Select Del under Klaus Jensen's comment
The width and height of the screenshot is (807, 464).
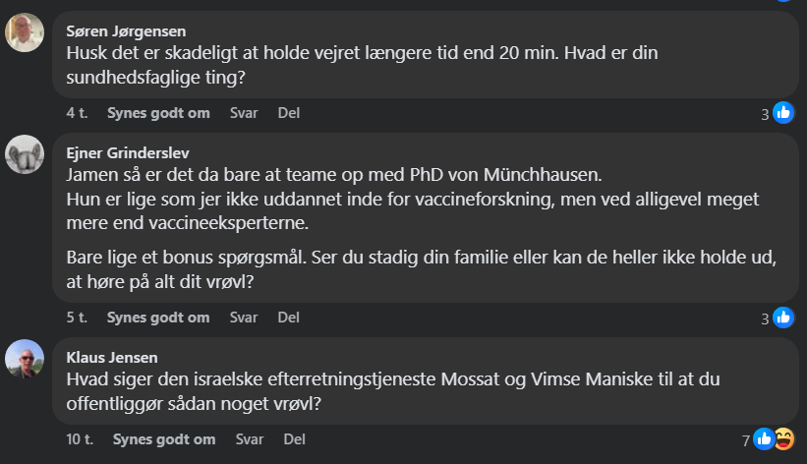tap(295, 439)
